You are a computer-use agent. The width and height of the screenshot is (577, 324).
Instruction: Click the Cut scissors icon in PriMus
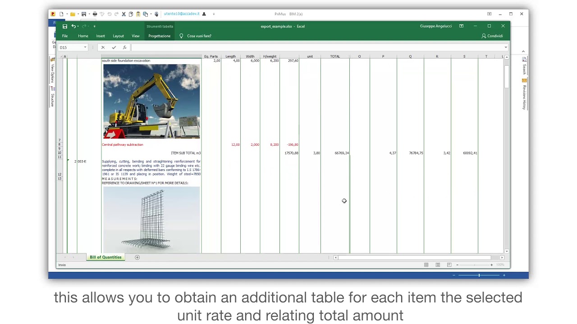click(x=124, y=14)
